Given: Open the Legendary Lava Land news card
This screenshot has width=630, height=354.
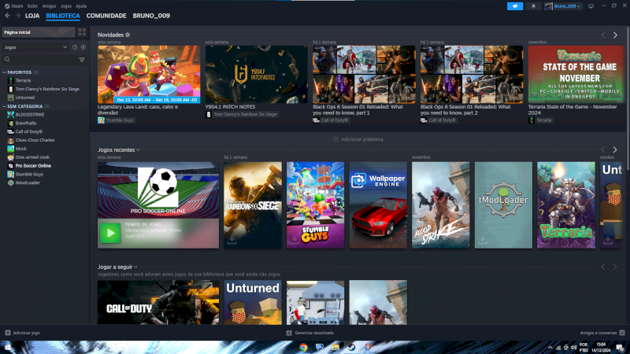Looking at the screenshot, I should coord(149,74).
